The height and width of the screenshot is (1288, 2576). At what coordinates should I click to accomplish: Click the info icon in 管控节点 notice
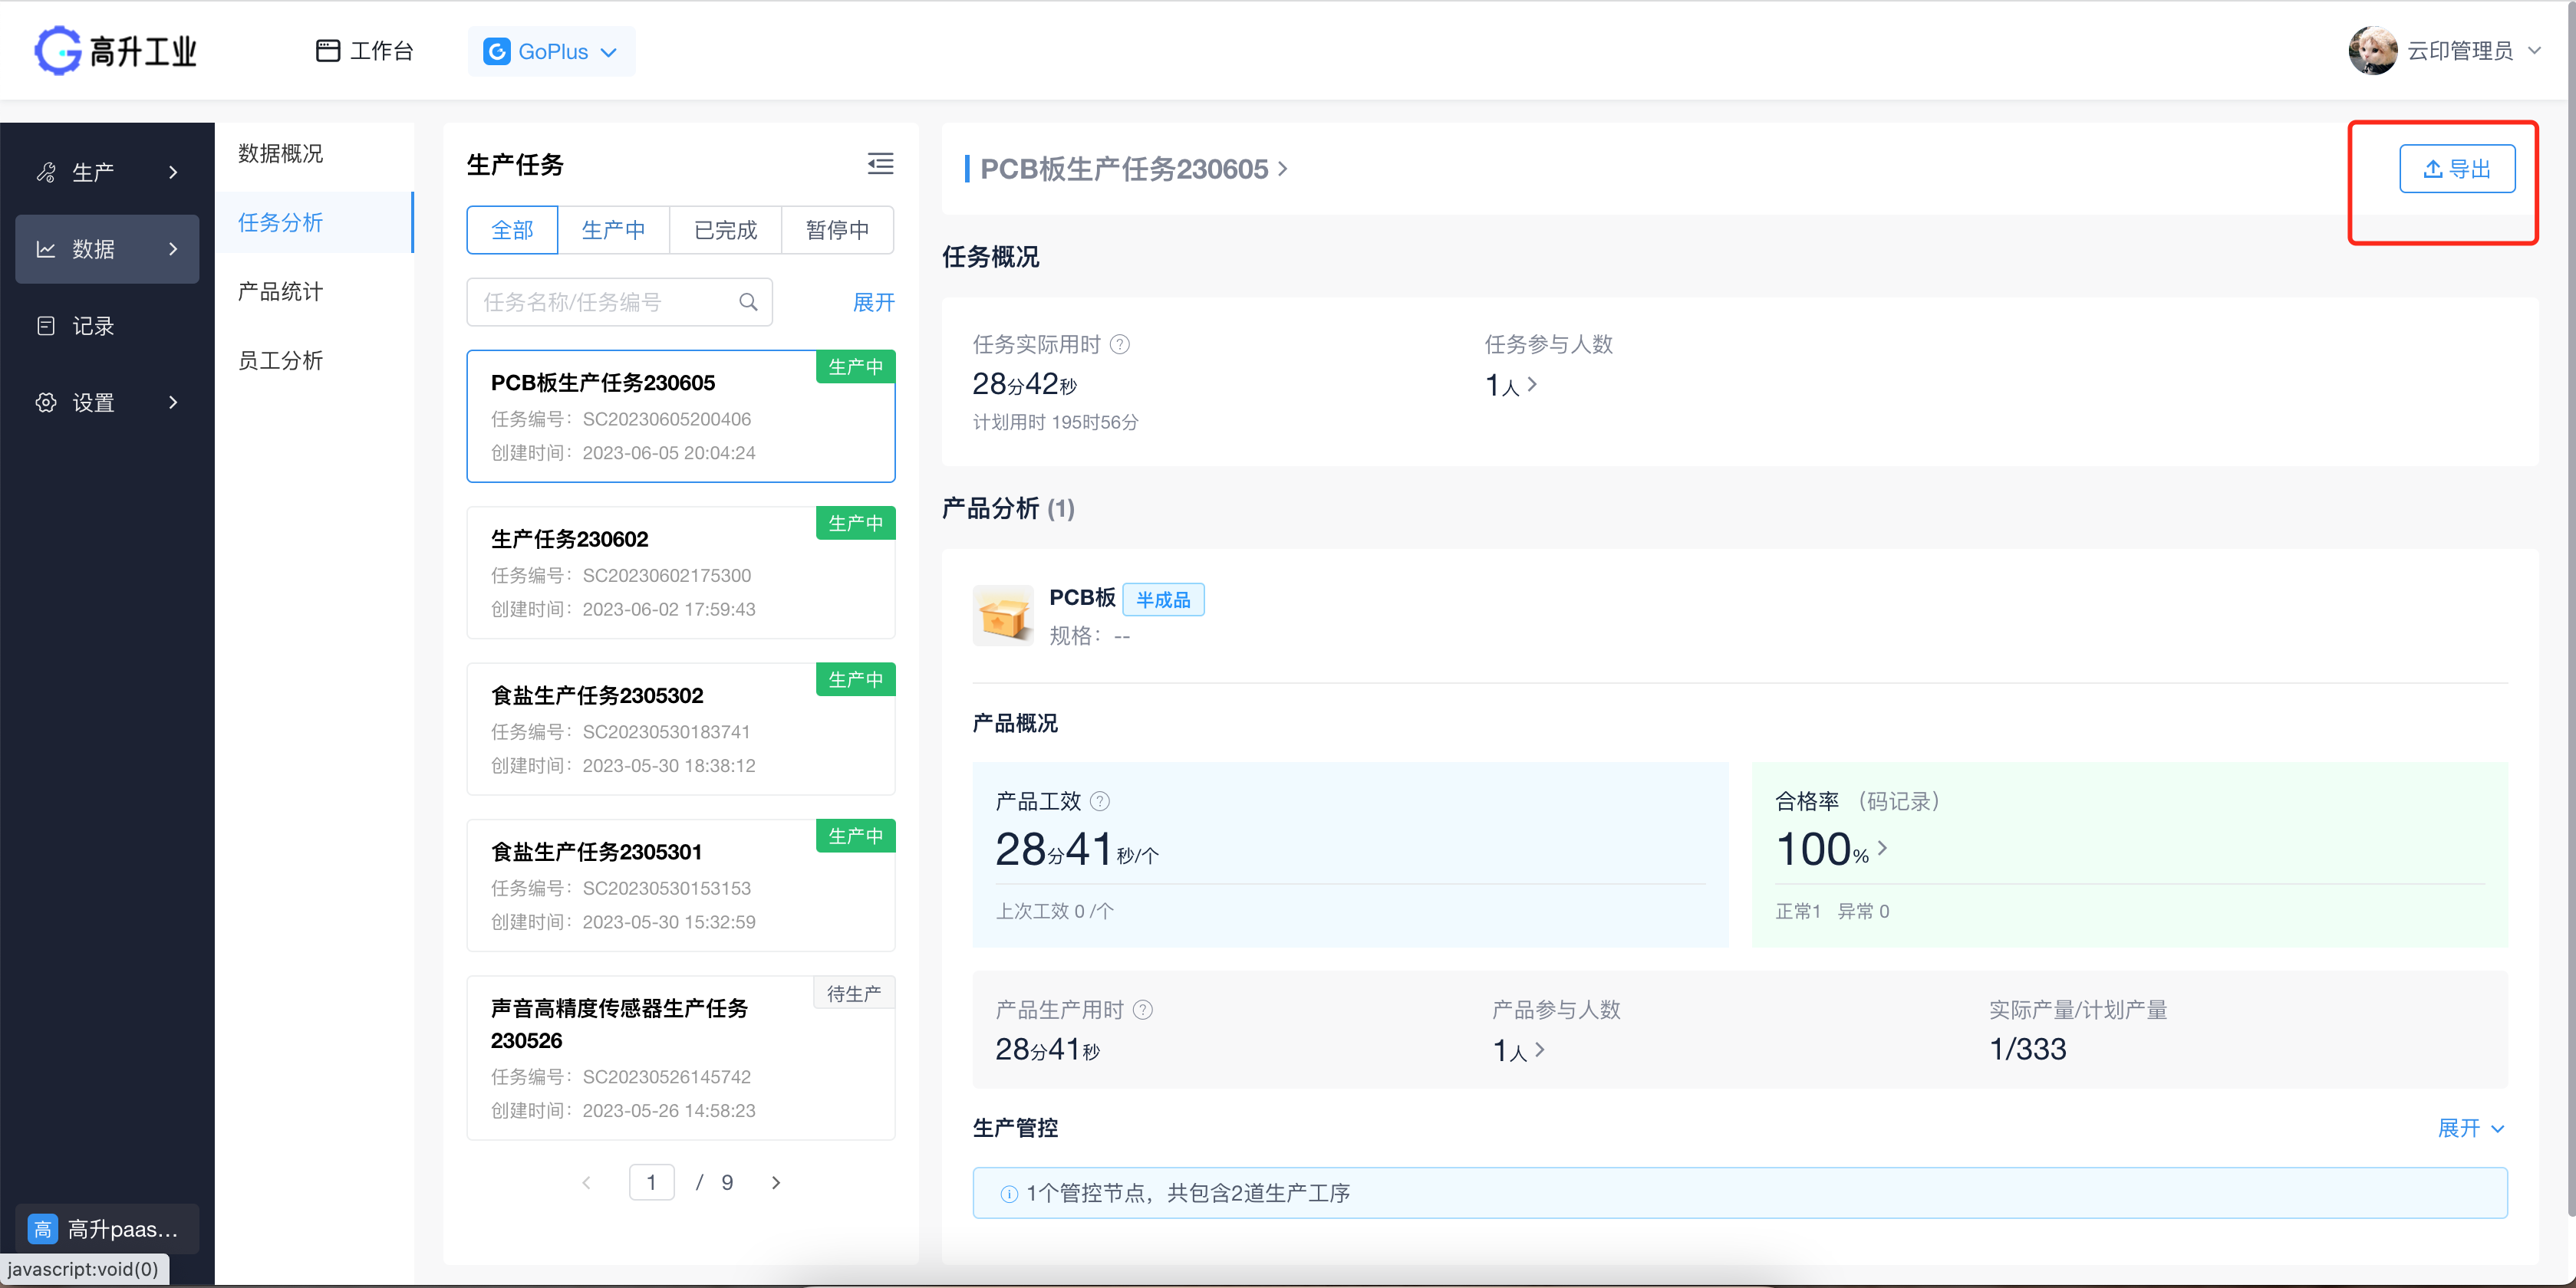tap(1009, 1194)
